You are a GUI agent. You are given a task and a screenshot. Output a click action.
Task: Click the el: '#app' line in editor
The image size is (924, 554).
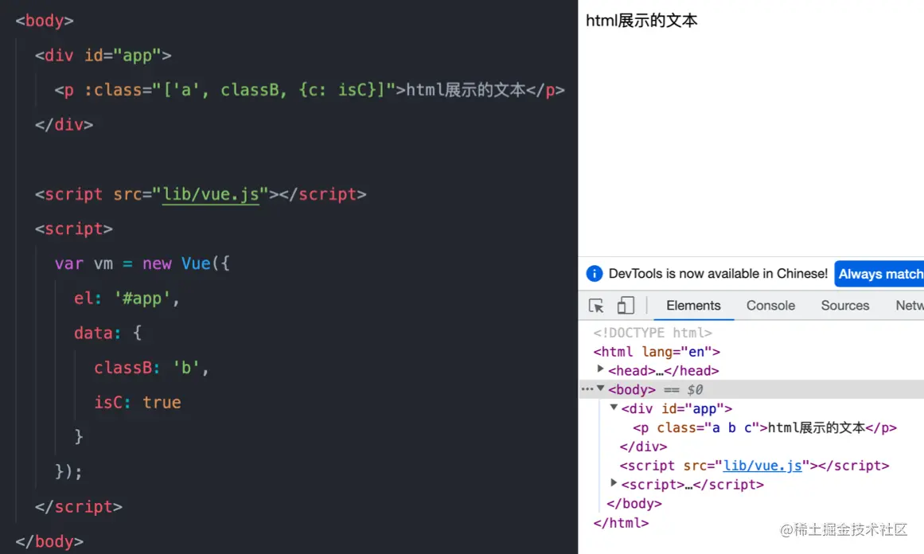pyautogui.click(x=127, y=298)
